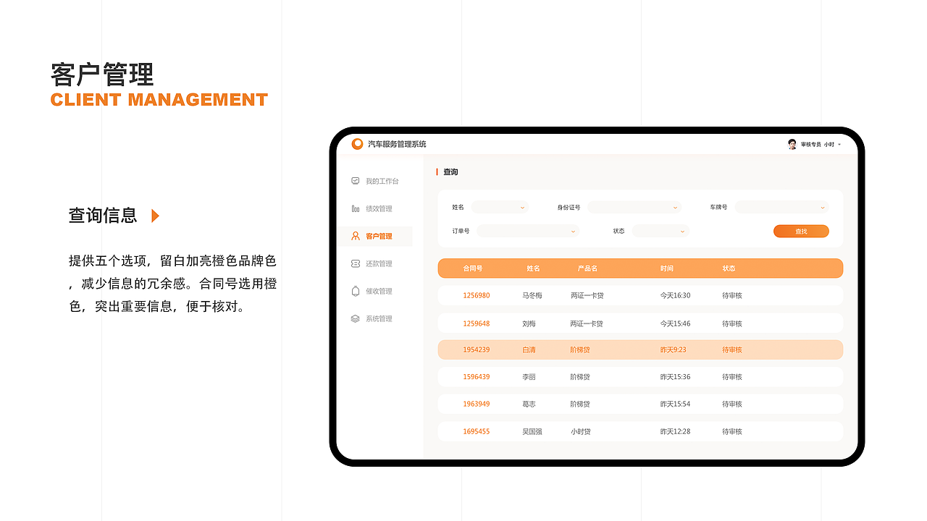Image resolution: width=927 pixels, height=521 pixels.
Task: Click 两证一卡贷 in 马冬梅 row
Action: (x=587, y=295)
